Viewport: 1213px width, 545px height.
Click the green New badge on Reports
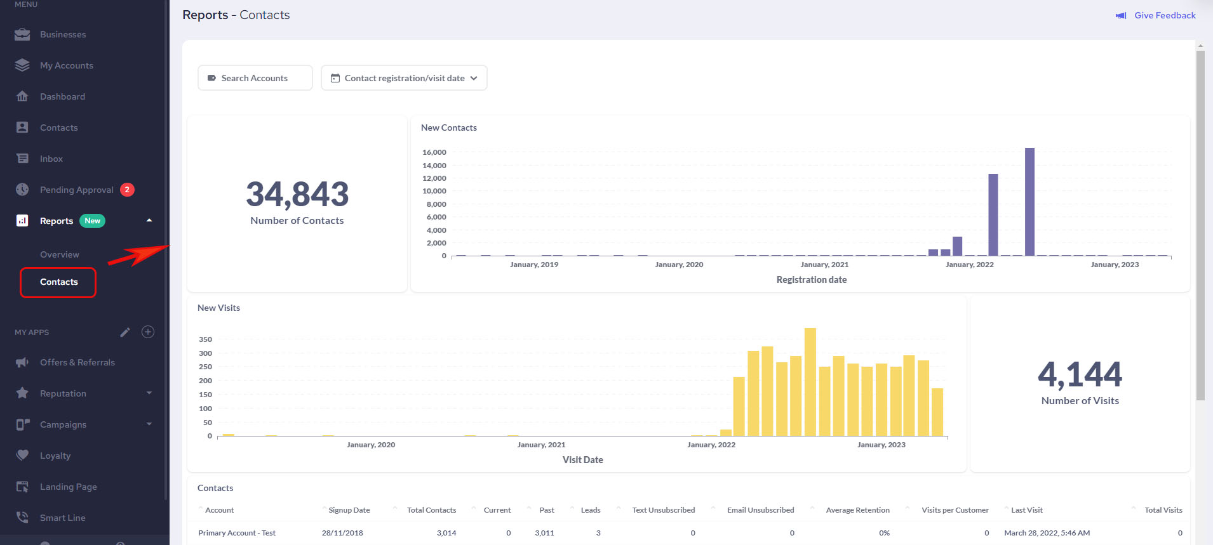(x=93, y=221)
